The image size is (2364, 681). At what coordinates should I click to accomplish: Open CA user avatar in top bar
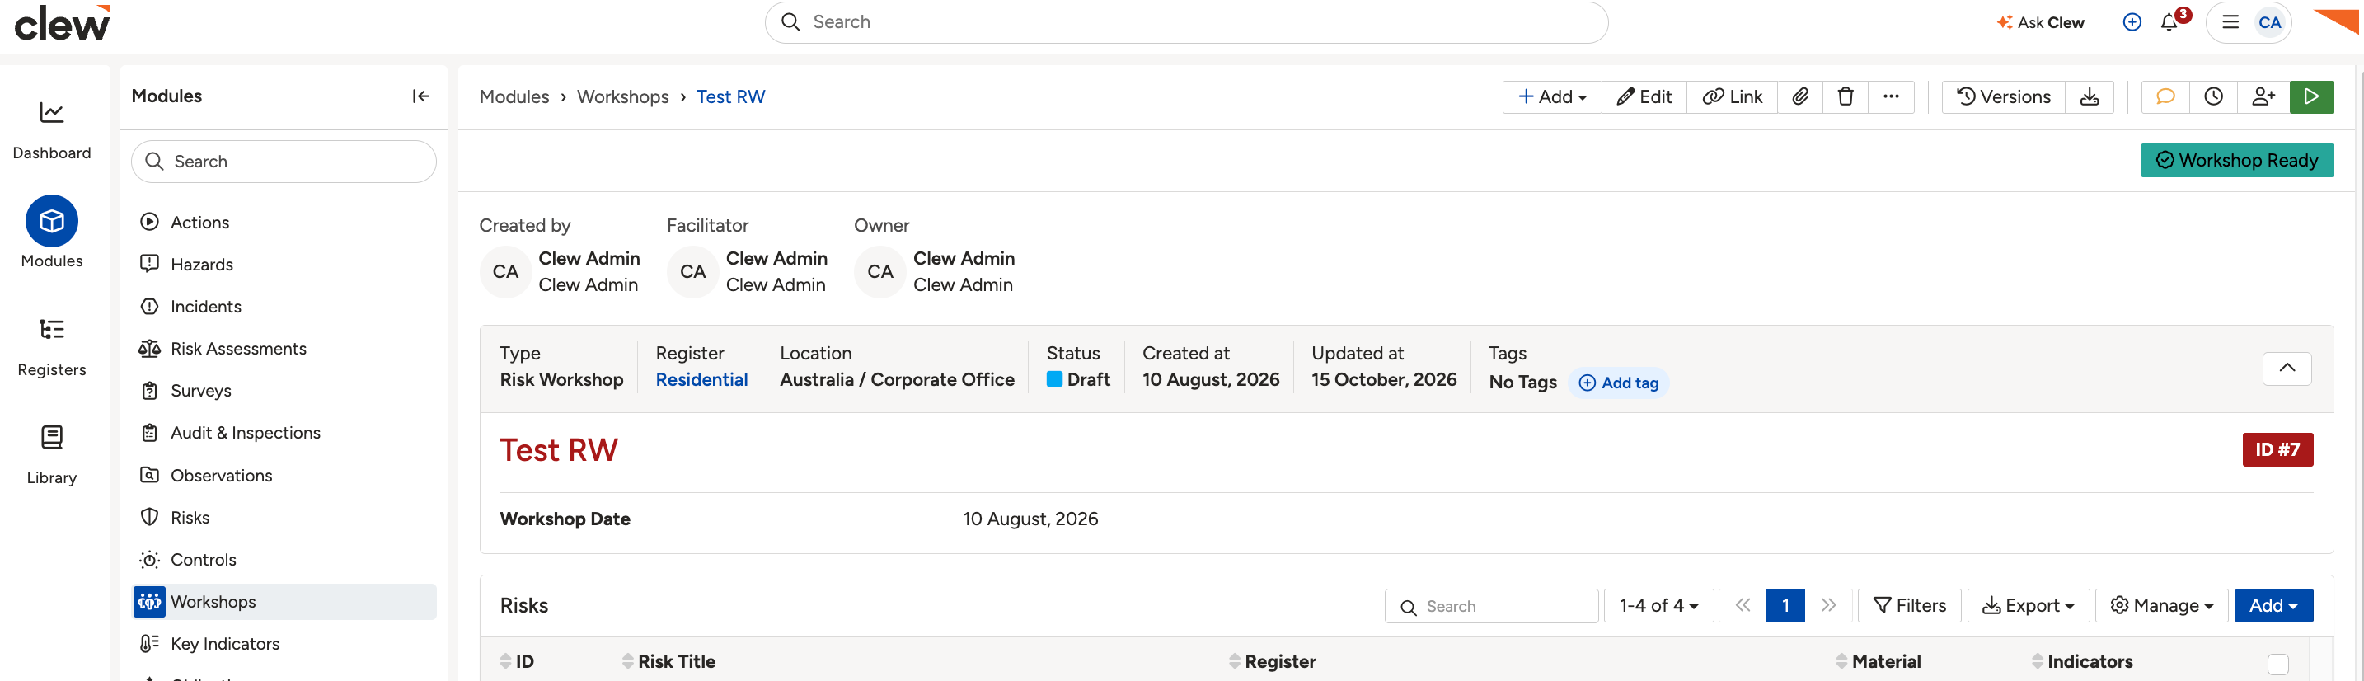tap(2269, 22)
